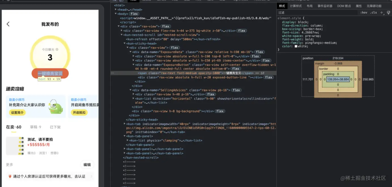Image resolution: width=392 pixels, height=187 pixels.
Task: Click the chevron at end of 去认证 banner
Action: point(91,176)
